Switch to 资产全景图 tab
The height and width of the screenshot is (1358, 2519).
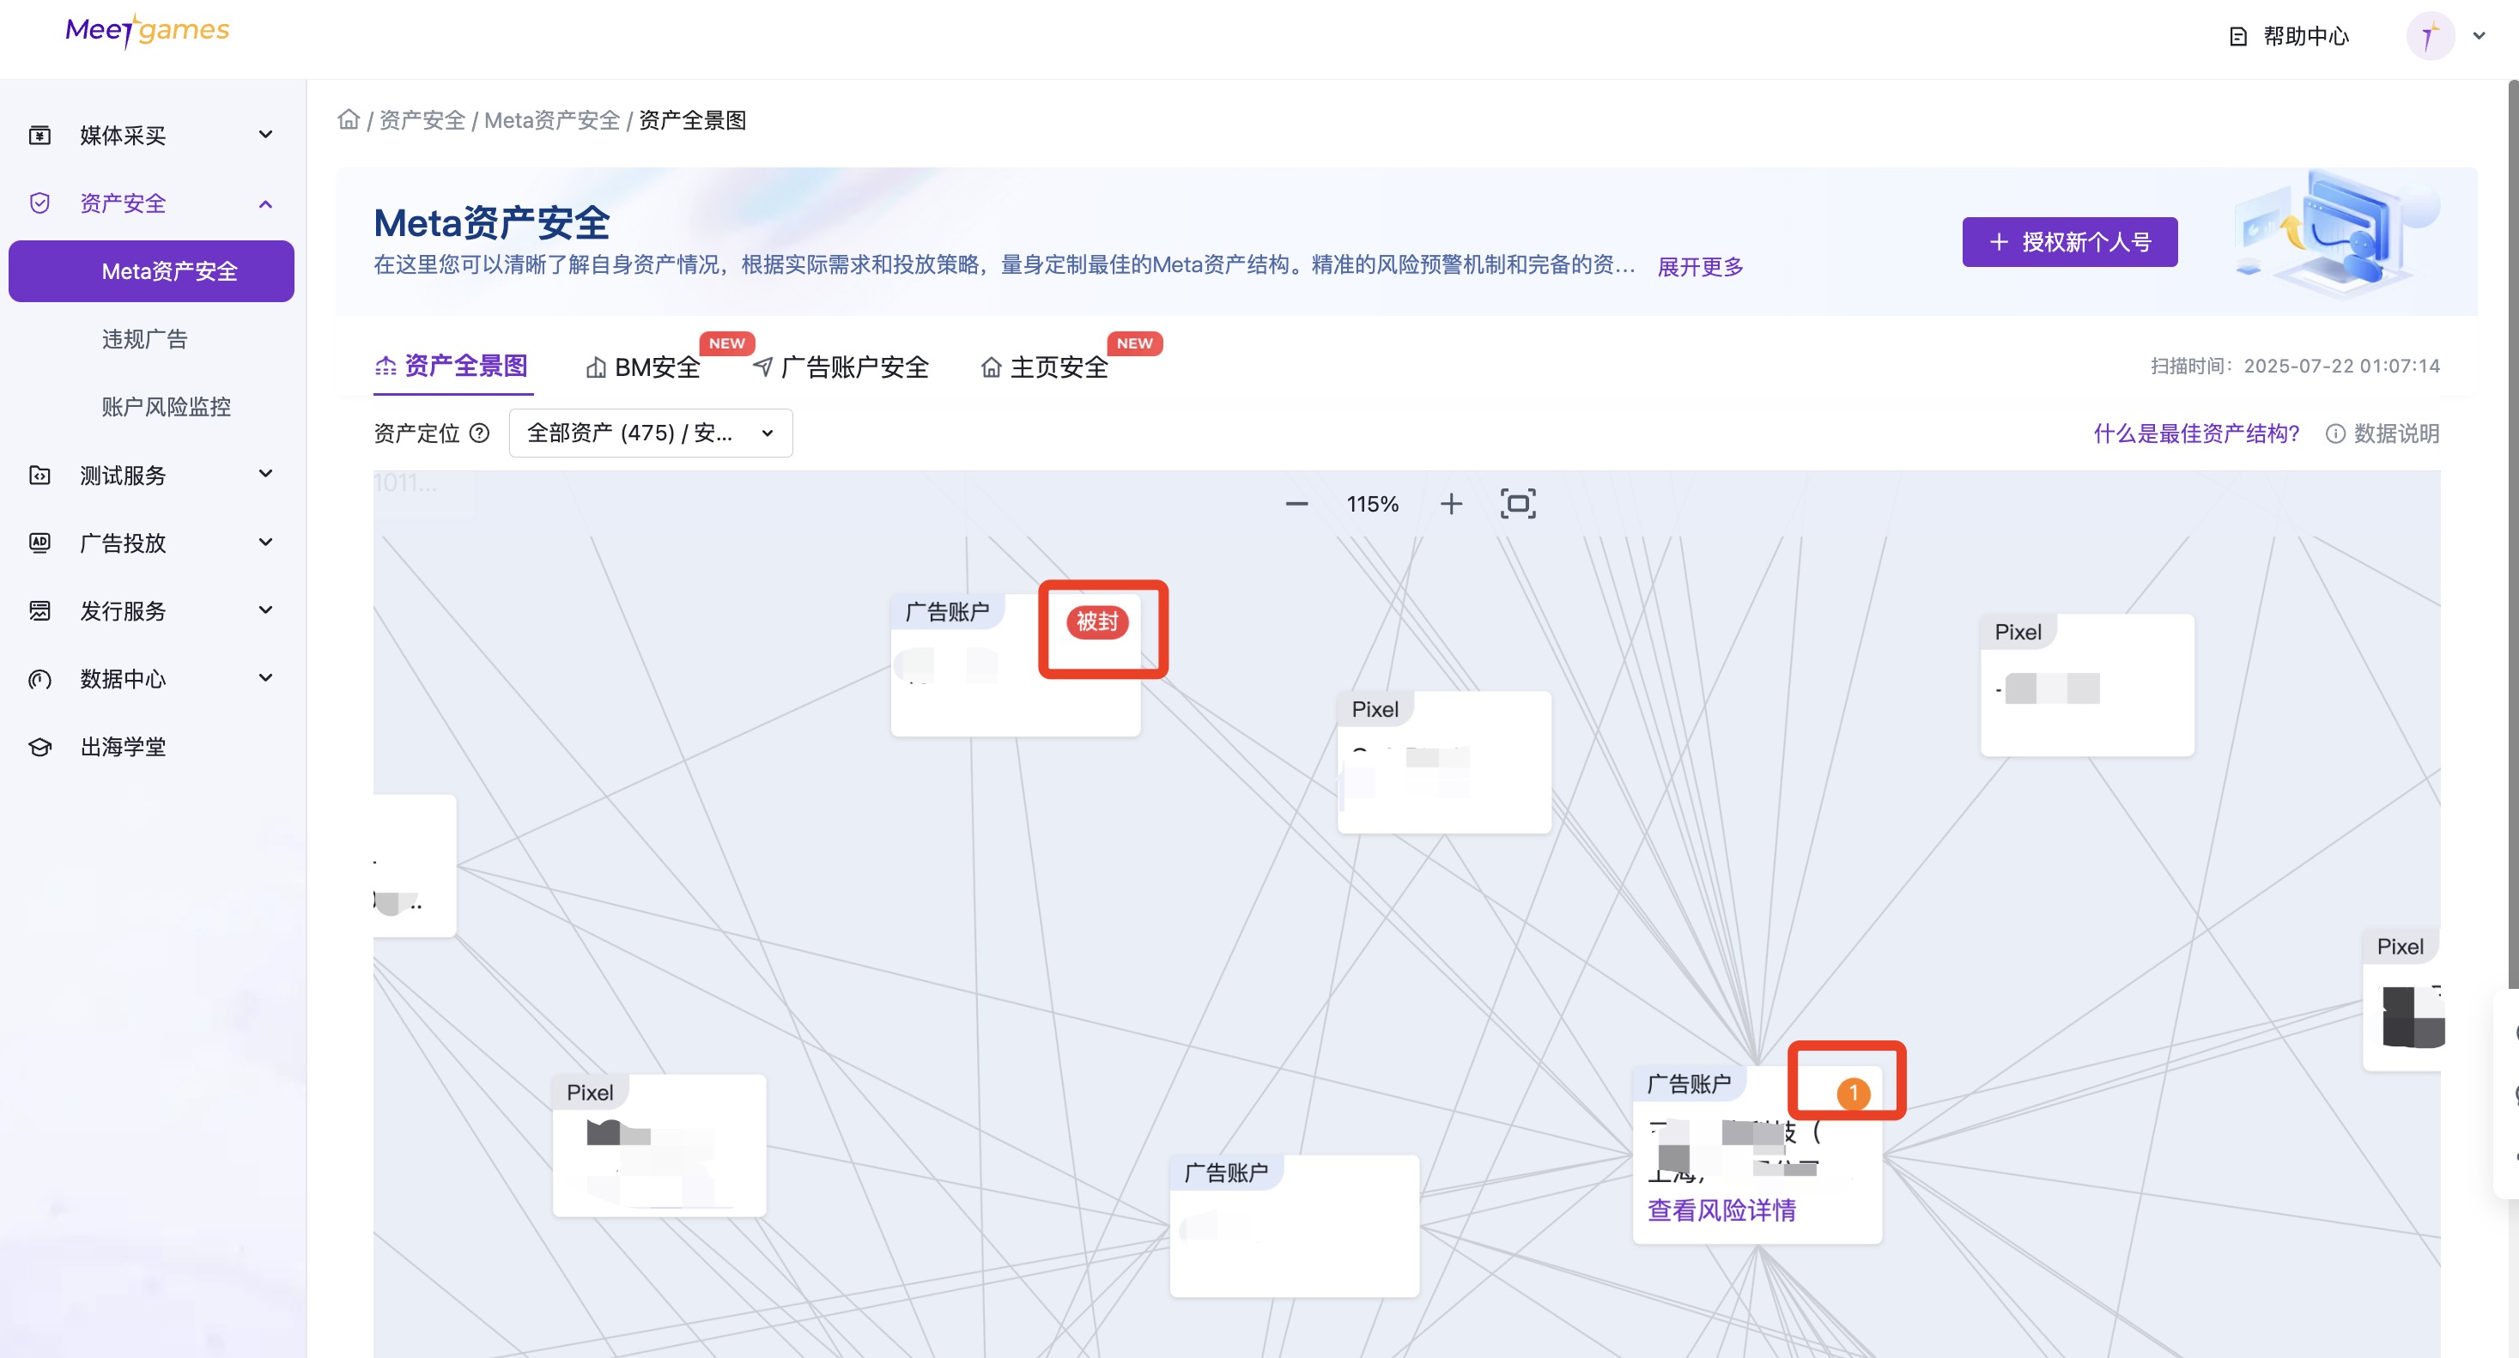point(452,367)
